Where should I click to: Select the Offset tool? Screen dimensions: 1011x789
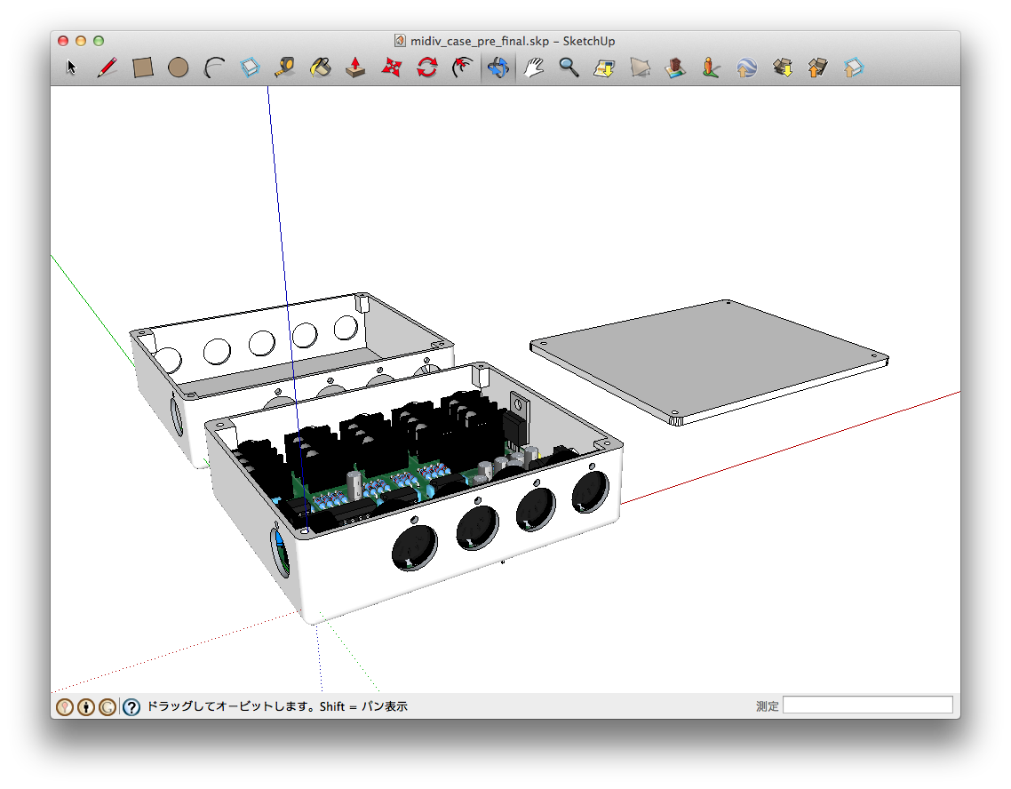click(463, 68)
